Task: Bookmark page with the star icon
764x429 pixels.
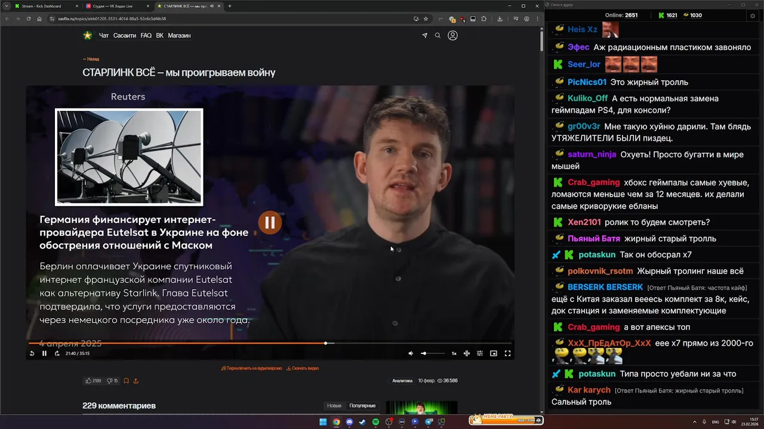Action: 426,18
